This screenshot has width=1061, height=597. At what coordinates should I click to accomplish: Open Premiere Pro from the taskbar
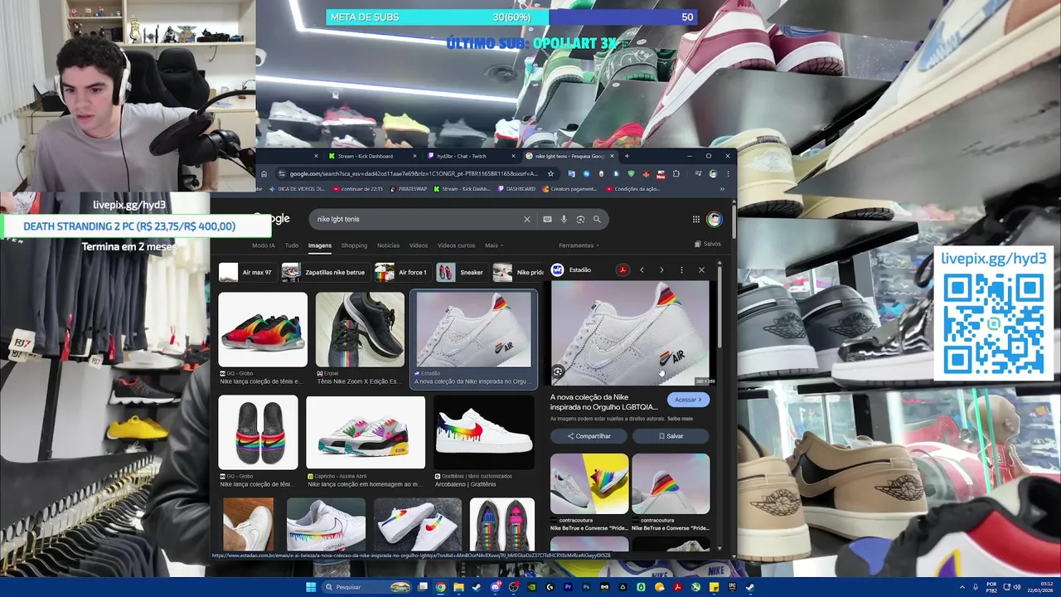point(568,587)
